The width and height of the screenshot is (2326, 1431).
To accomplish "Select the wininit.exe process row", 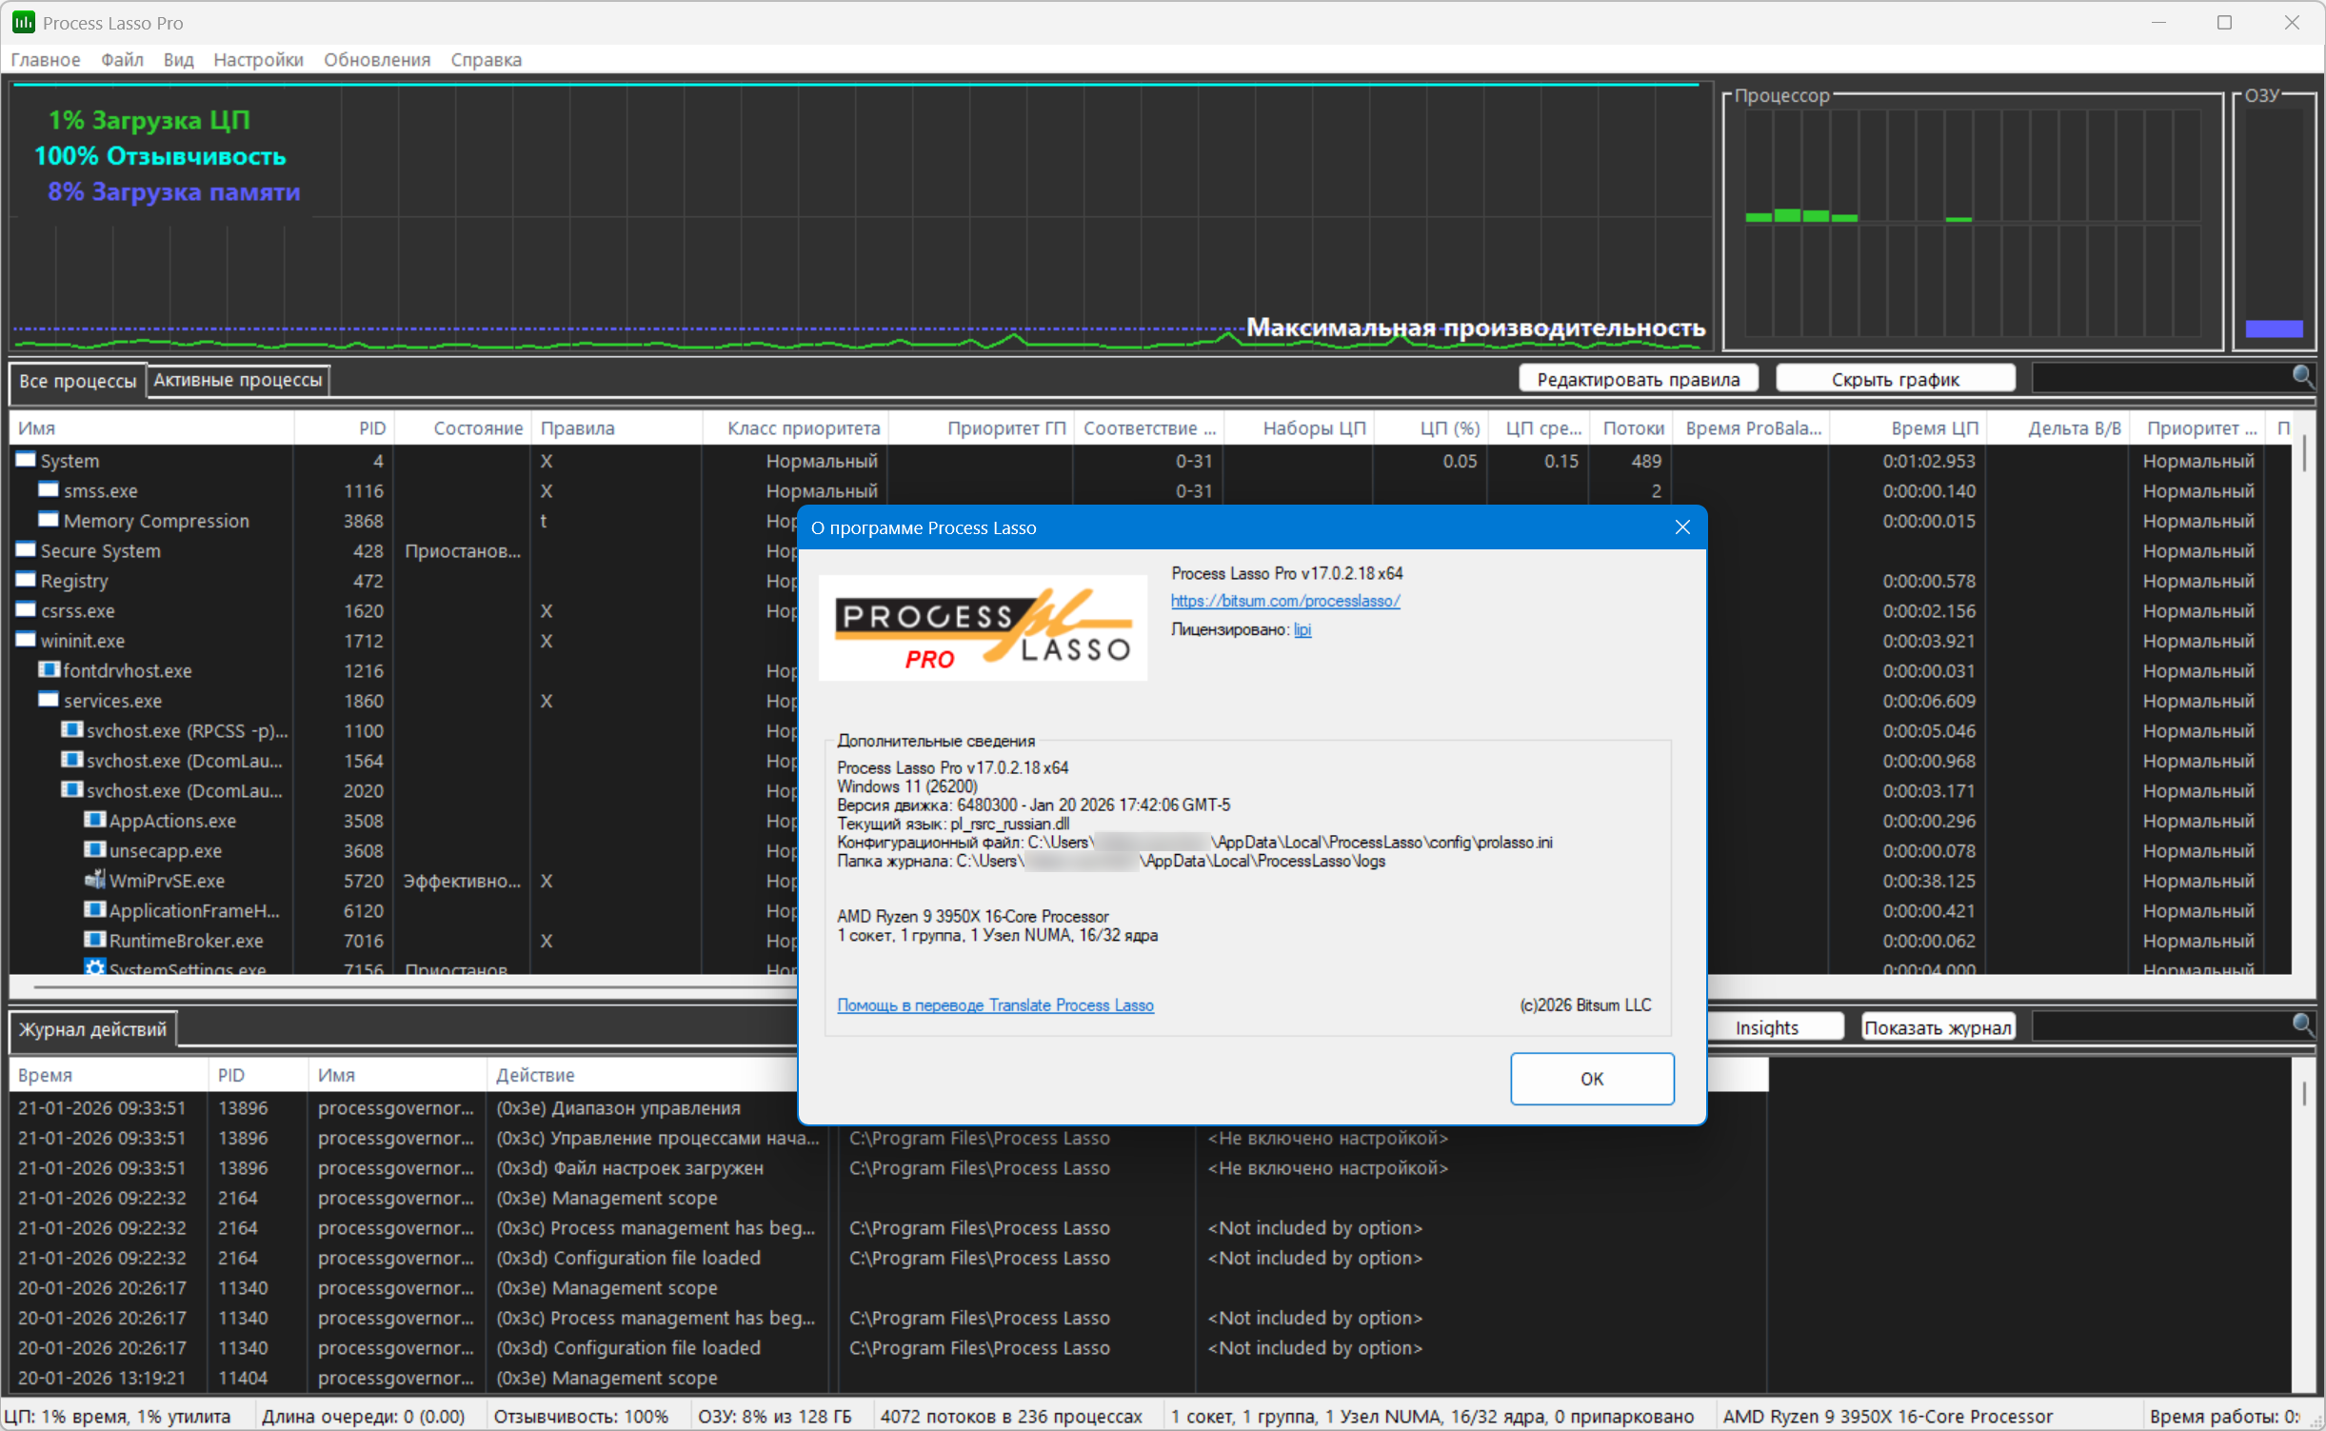I will coord(83,641).
